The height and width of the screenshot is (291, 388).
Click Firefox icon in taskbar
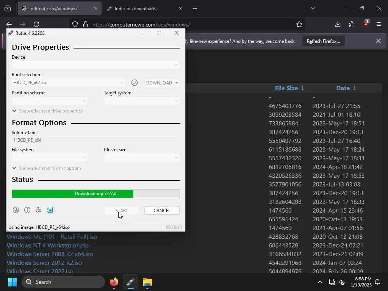coord(114,282)
